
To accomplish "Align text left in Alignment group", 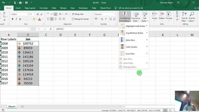I will 48,19.
